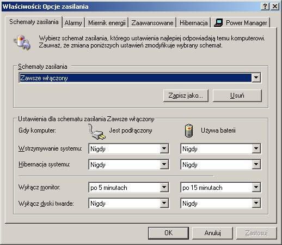Image resolution: width=282 pixels, height=245 pixels.
Task: Switch to the Alarmy tab
Action: click(73, 23)
